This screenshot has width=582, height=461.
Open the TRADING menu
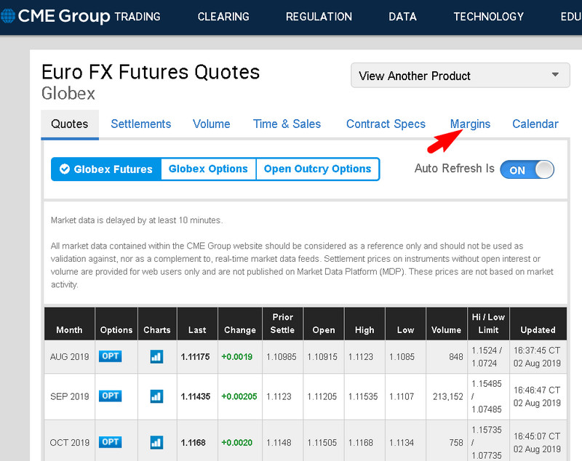coord(137,17)
